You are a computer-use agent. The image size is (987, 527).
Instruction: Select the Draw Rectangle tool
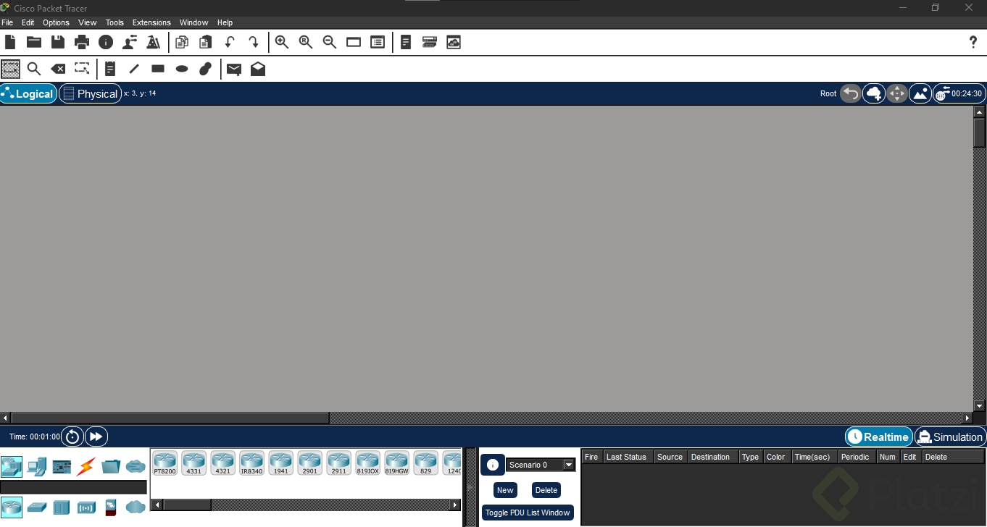(x=158, y=69)
